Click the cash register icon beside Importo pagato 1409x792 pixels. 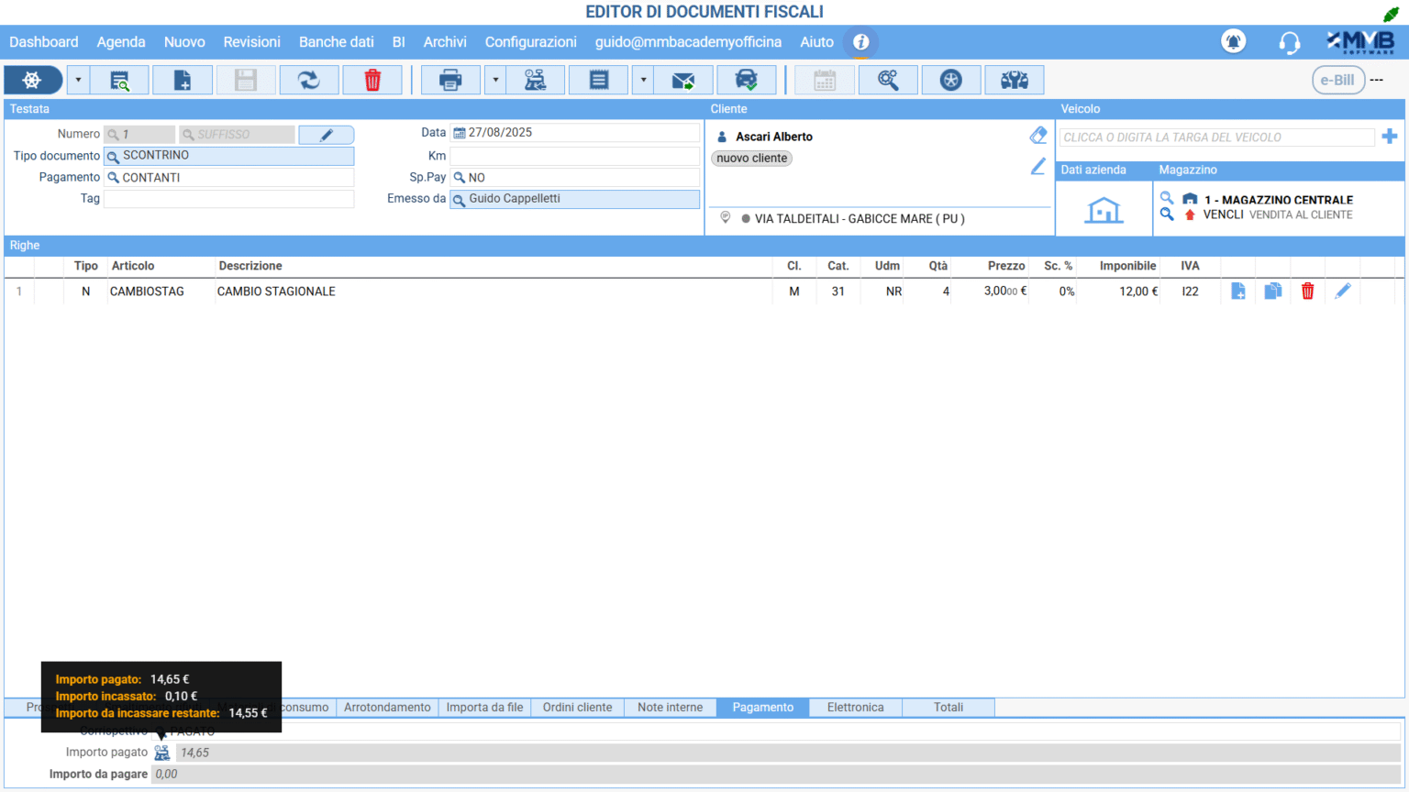(x=162, y=753)
